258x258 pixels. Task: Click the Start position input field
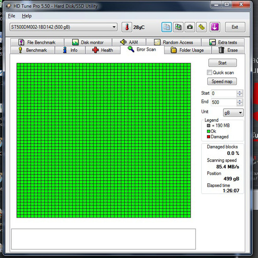[224, 94]
